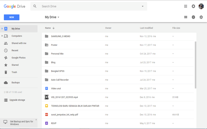This screenshot has width=207, height=129.
Task: Close the Backup and Sync banner
Action: tap(36, 120)
